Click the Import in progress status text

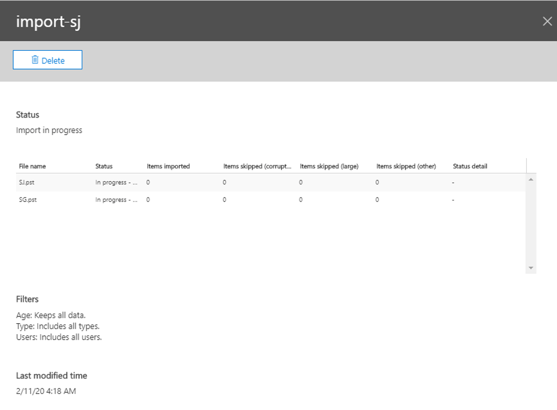point(49,130)
